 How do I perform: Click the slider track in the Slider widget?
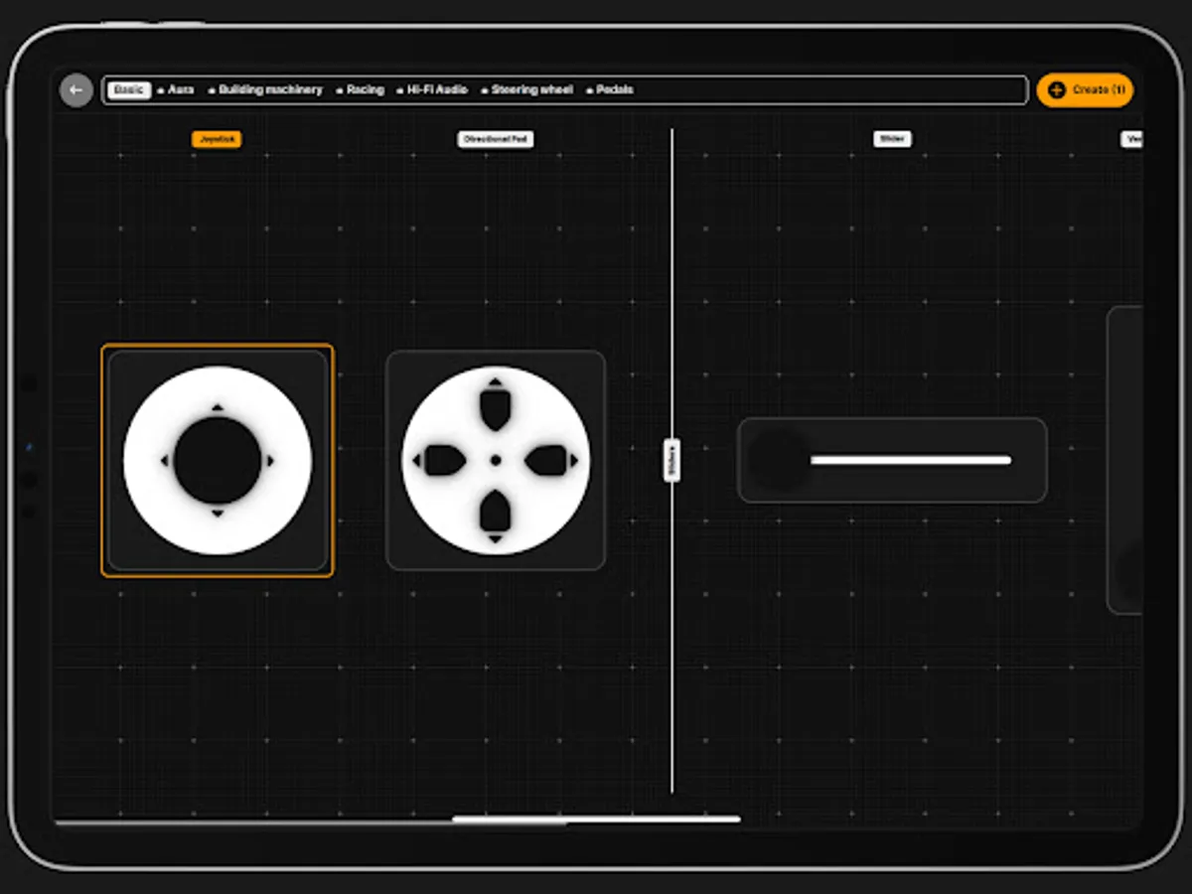[911, 460]
